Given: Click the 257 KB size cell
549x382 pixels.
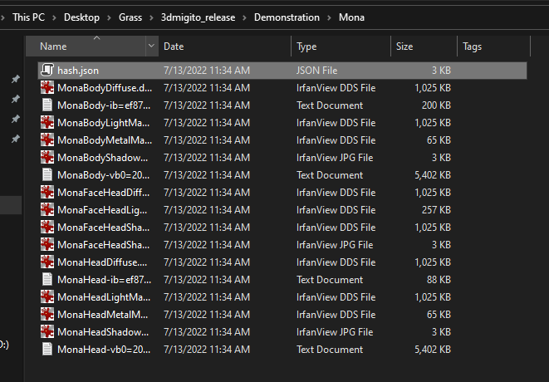Looking at the screenshot, I should pyautogui.click(x=436, y=210).
